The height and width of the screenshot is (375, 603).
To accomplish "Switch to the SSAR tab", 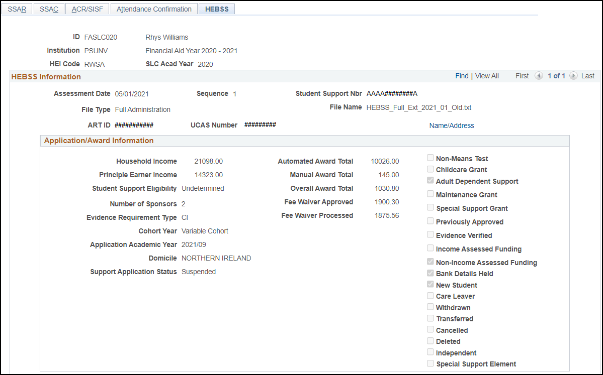I will 17,9.
